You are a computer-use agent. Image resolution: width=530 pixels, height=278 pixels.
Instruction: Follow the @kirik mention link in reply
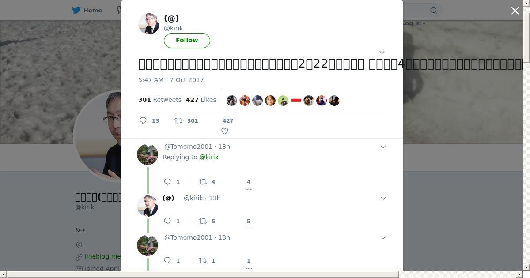click(209, 157)
